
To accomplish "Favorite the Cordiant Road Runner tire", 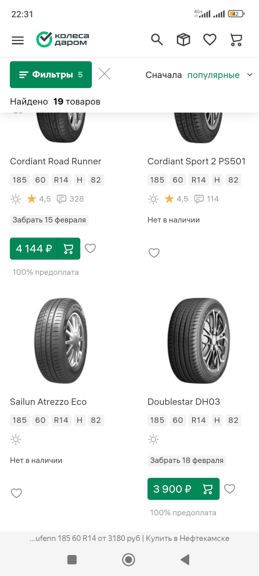I will 90,248.
